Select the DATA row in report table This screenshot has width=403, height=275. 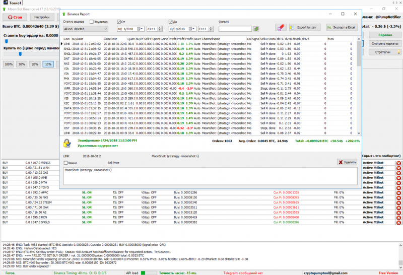click(x=207, y=108)
